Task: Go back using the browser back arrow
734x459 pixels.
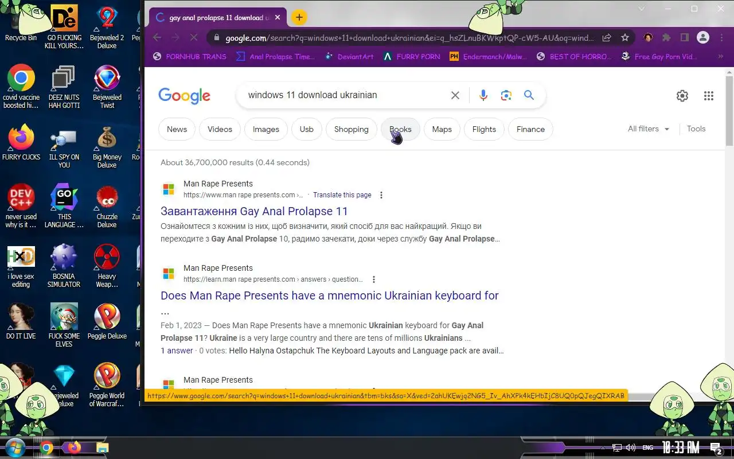Action: click(157, 38)
